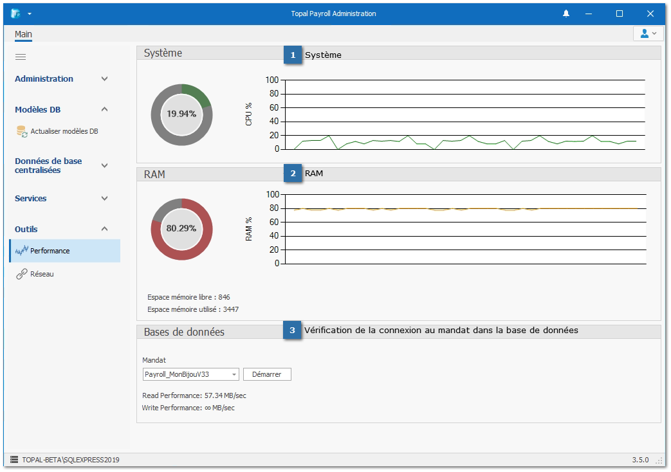Open the user account menu icon
Screen dimensions: 671x472
click(648, 33)
